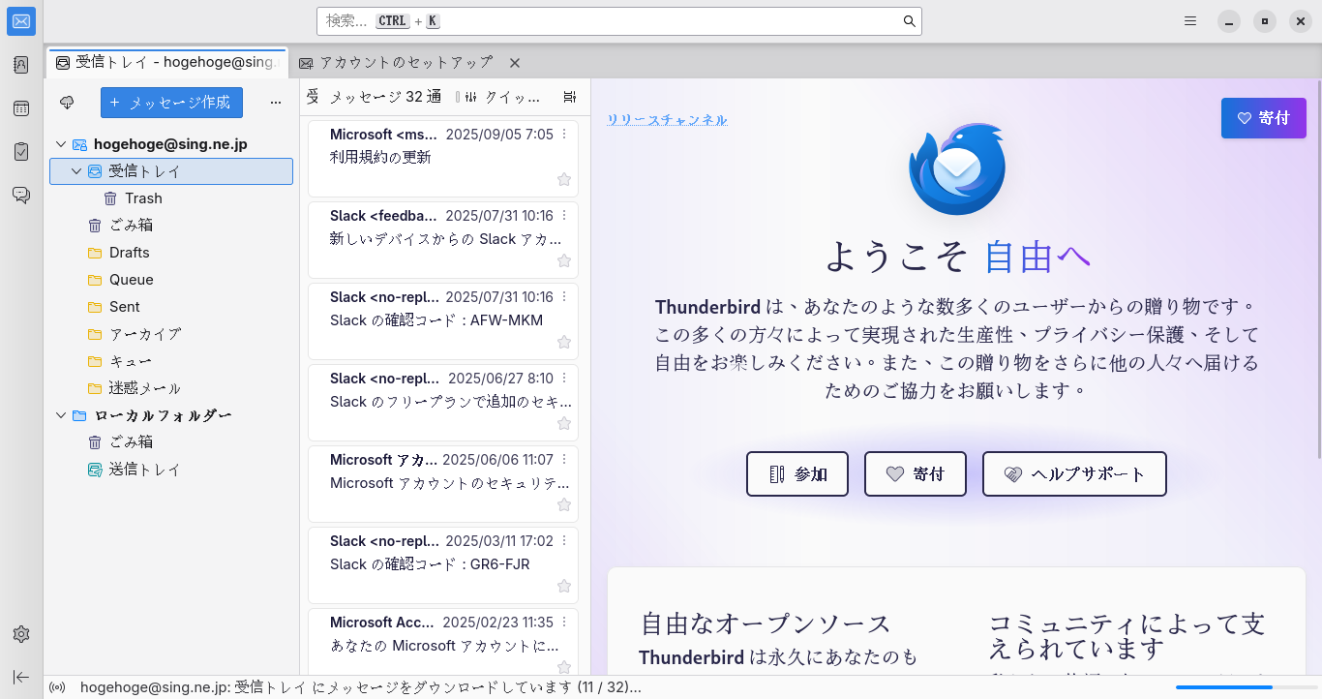This screenshot has width=1322, height=699.
Task: Open the Thunderbird hamburger app menu
Action: (x=1190, y=21)
